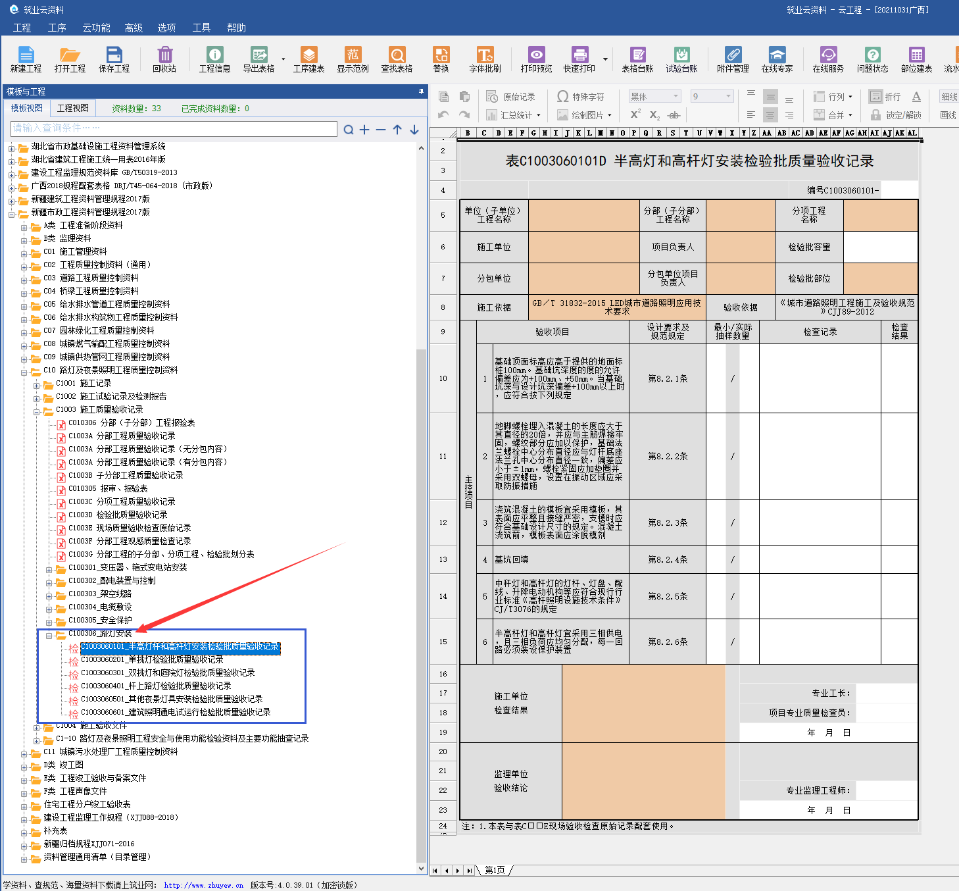Toggle align left button

[751, 115]
